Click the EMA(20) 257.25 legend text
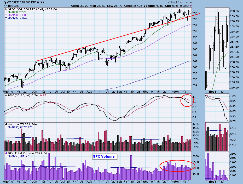 [17, 12]
